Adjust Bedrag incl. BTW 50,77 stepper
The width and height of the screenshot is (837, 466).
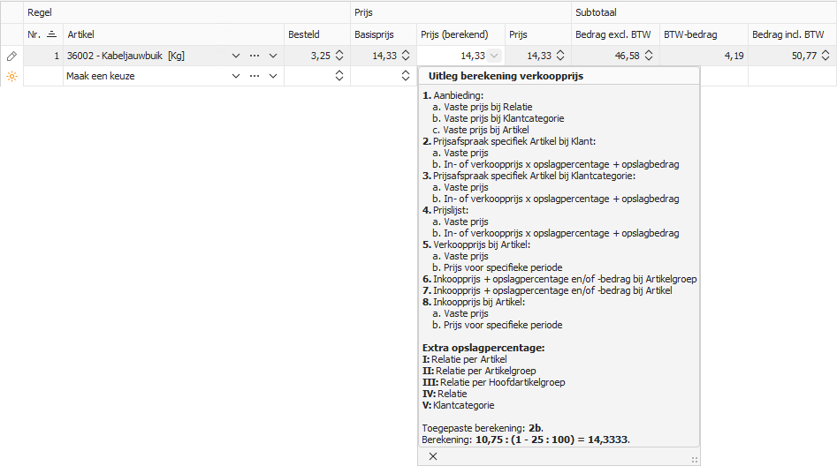[826, 56]
